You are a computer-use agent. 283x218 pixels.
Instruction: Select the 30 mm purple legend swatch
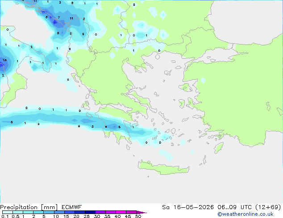pos(100,212)
